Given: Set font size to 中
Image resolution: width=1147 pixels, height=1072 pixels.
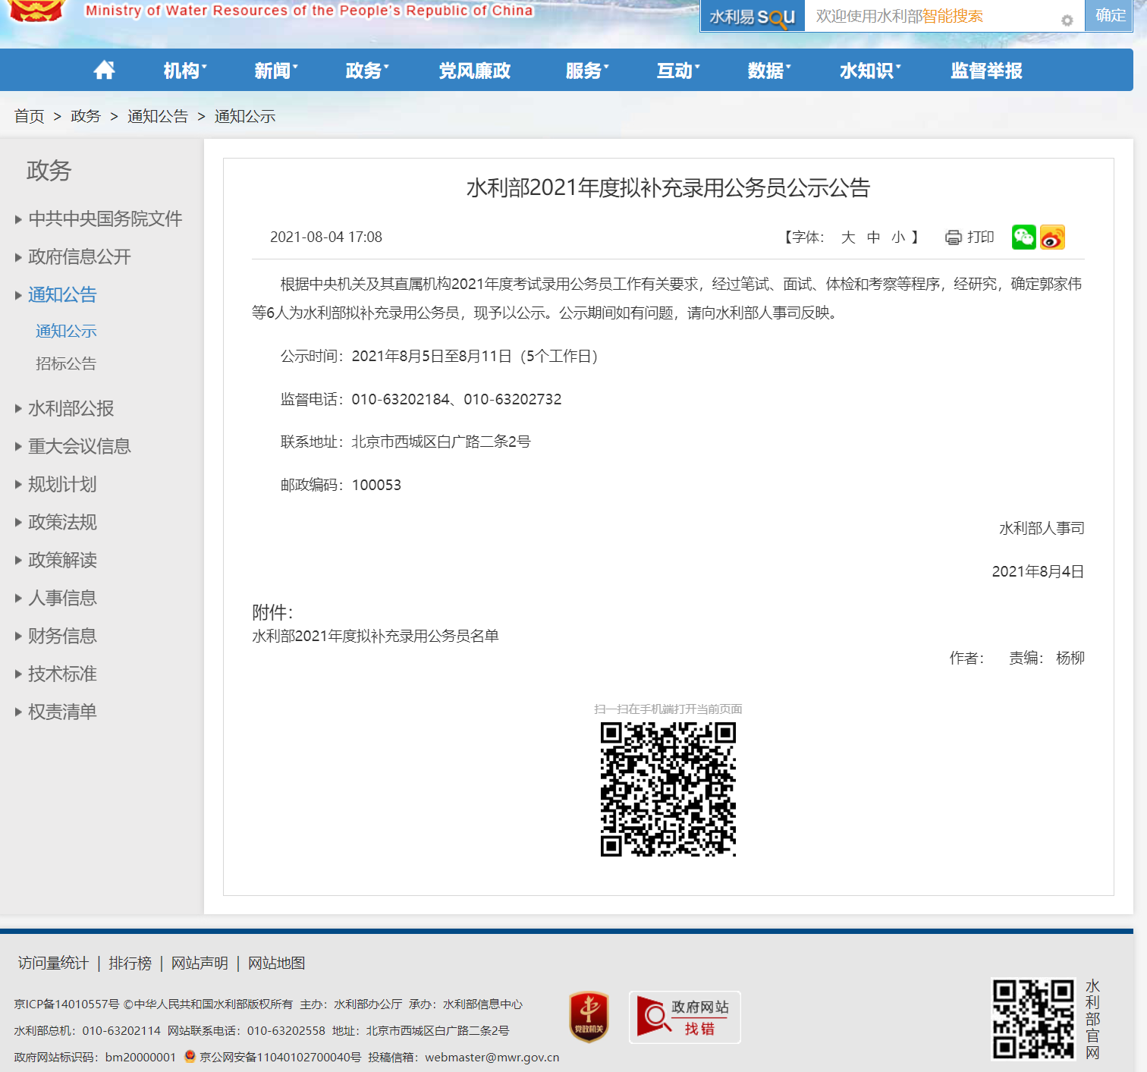Looking at the screenshot, I should [873, 237].
